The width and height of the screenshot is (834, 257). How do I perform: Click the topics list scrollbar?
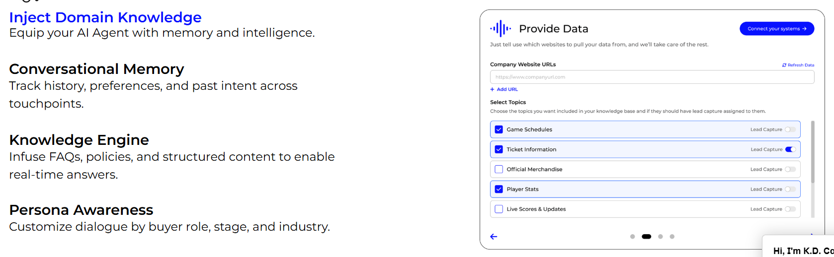click(x=813, y=152)
